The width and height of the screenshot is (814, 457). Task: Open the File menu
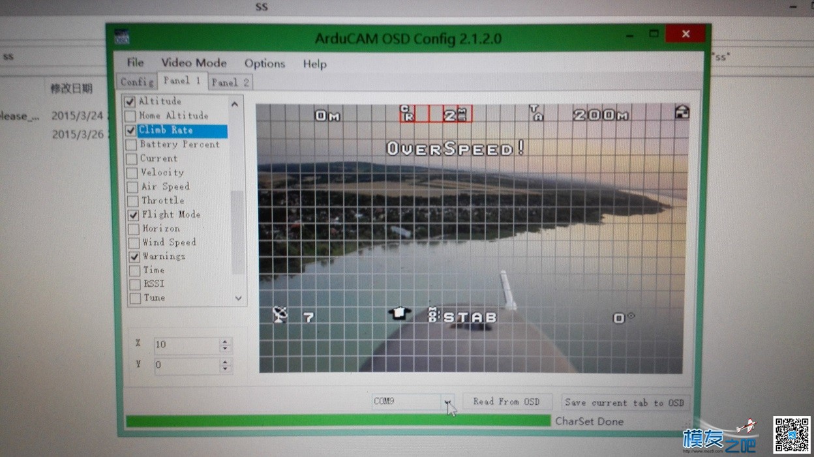tap(135, 63)
